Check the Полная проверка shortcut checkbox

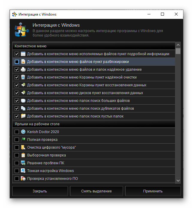click(x=17, y=140)
